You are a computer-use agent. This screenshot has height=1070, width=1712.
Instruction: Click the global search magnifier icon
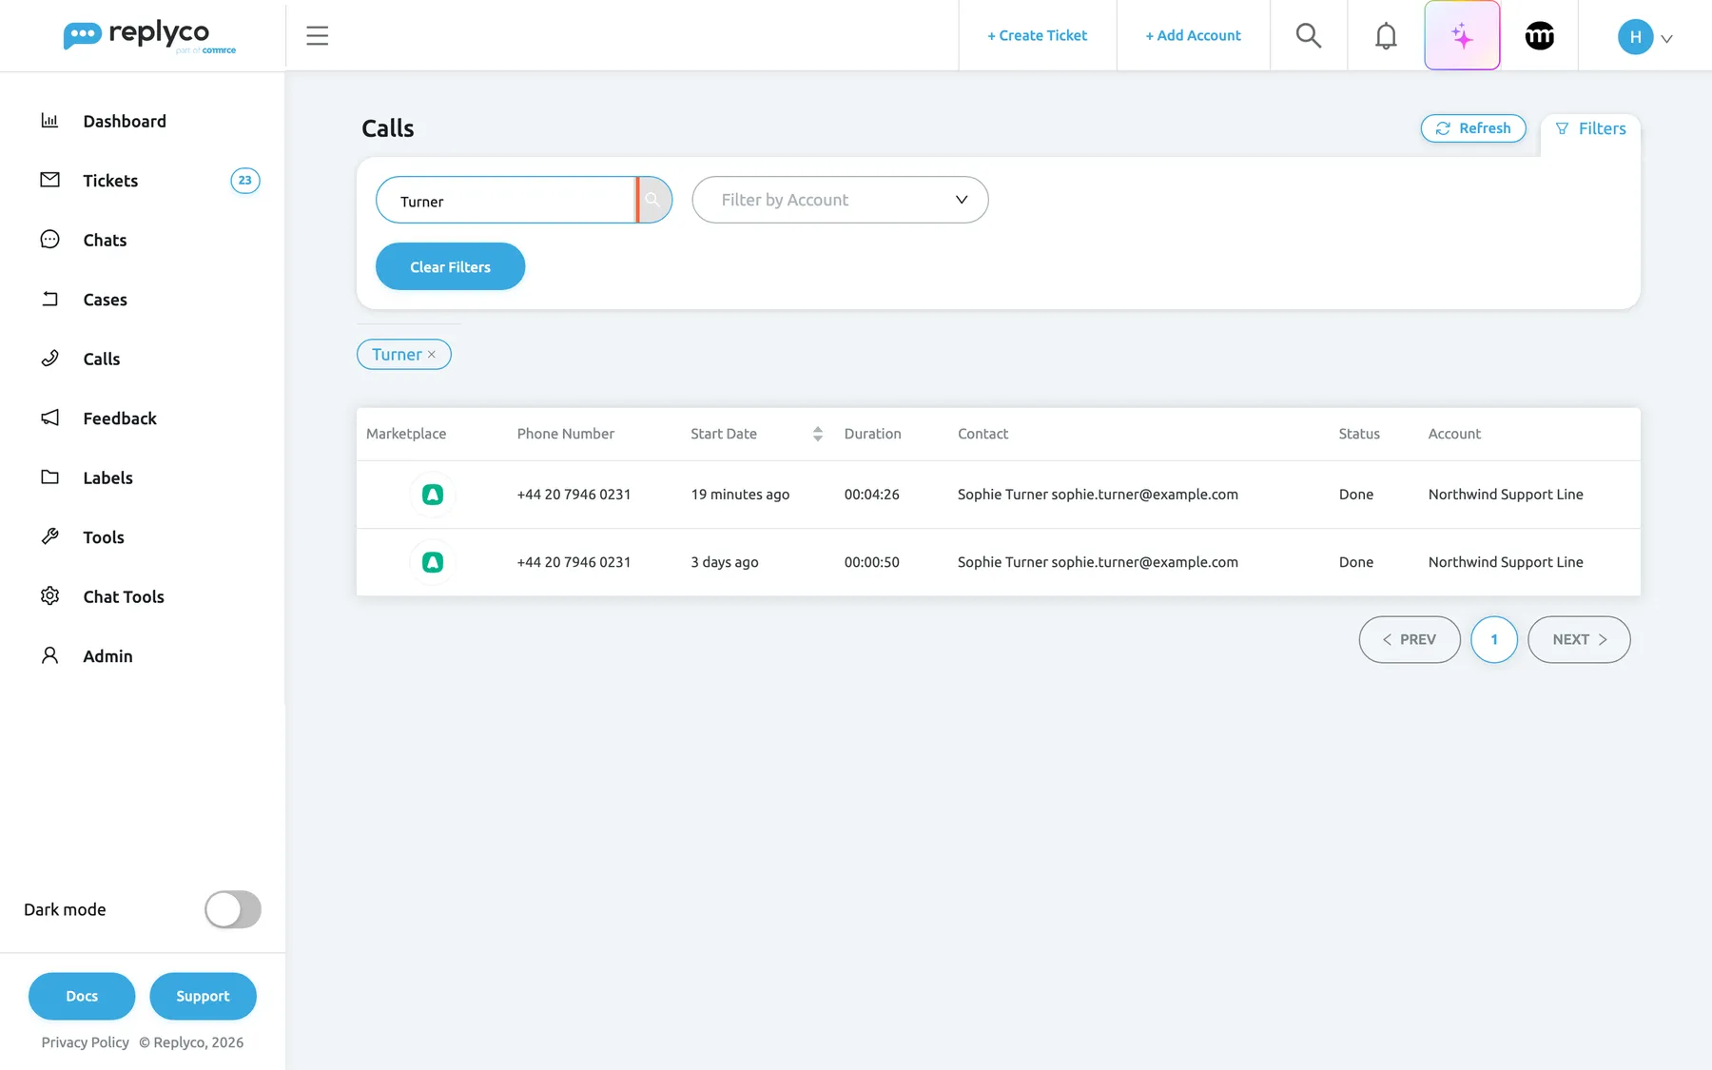pos(1309,36)
